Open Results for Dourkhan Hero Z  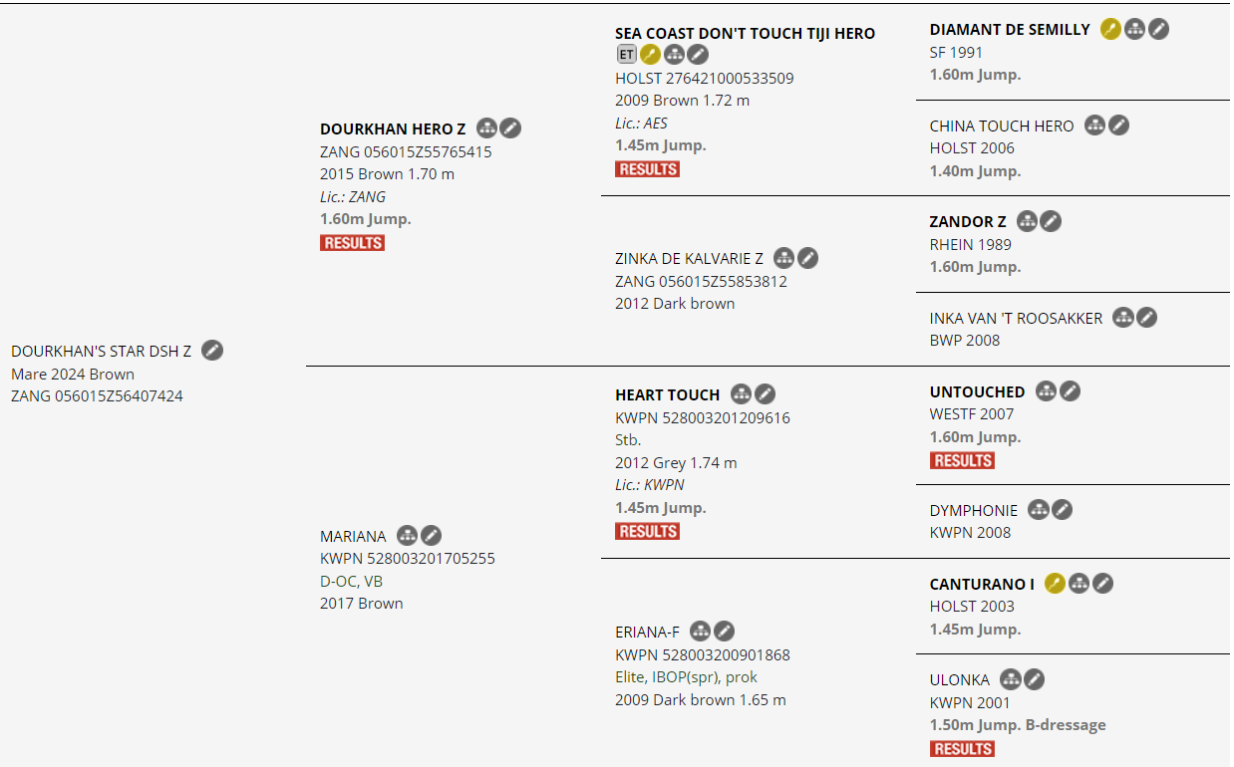352,243
